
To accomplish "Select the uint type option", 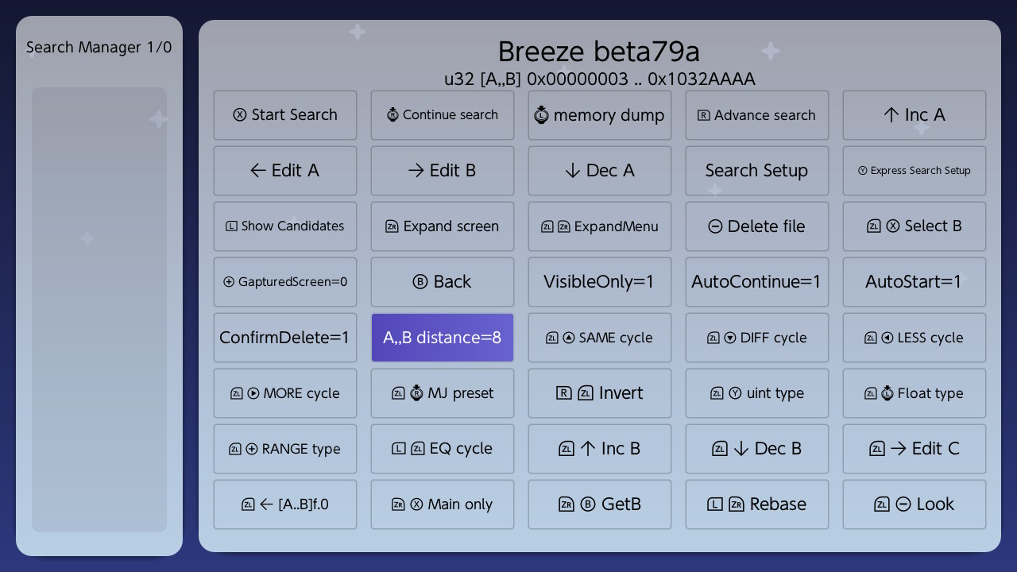I will [757, 393].
